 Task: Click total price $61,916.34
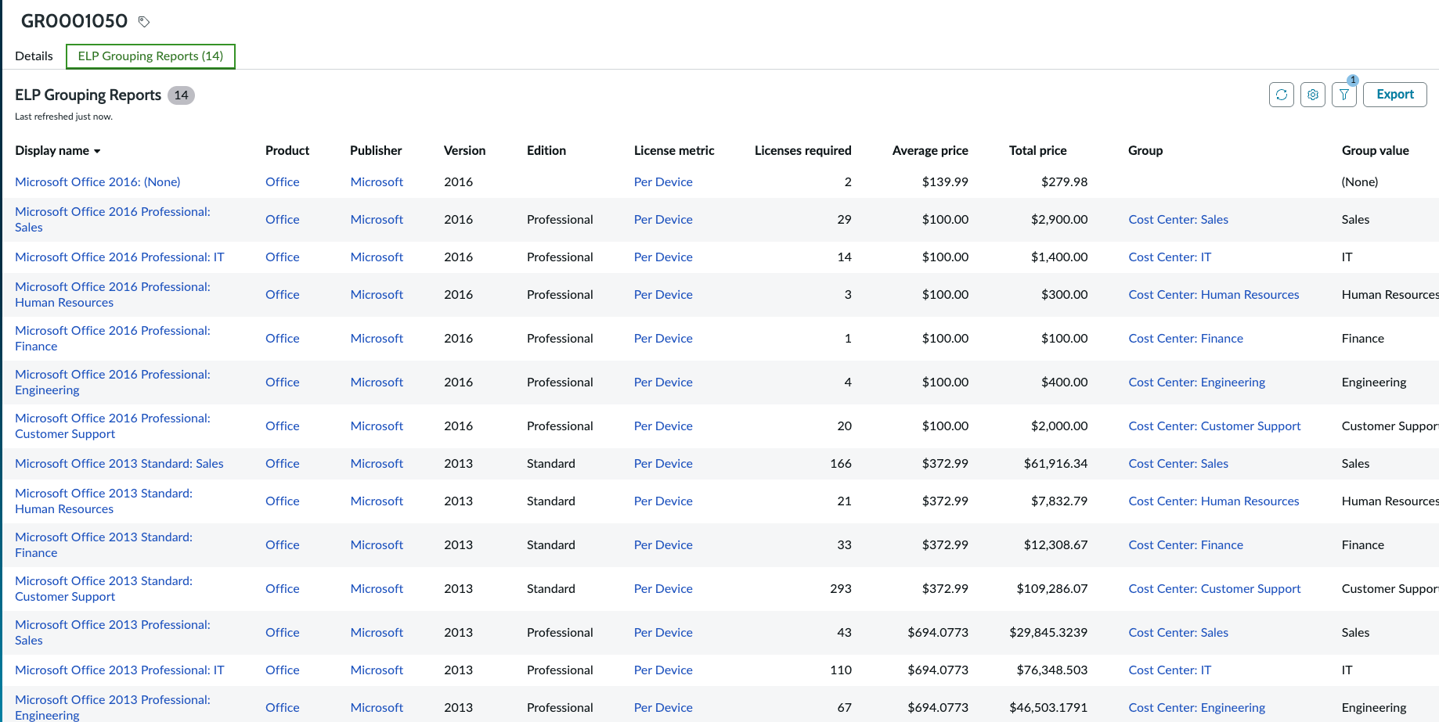point(1055,463)
